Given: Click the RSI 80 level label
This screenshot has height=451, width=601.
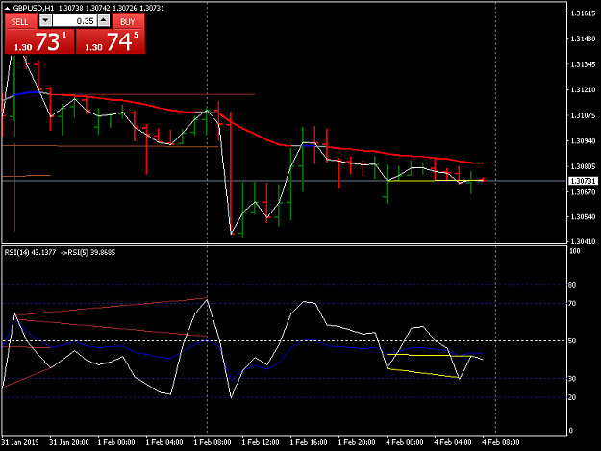Looking at the screenshot, I should click(572, 285).
